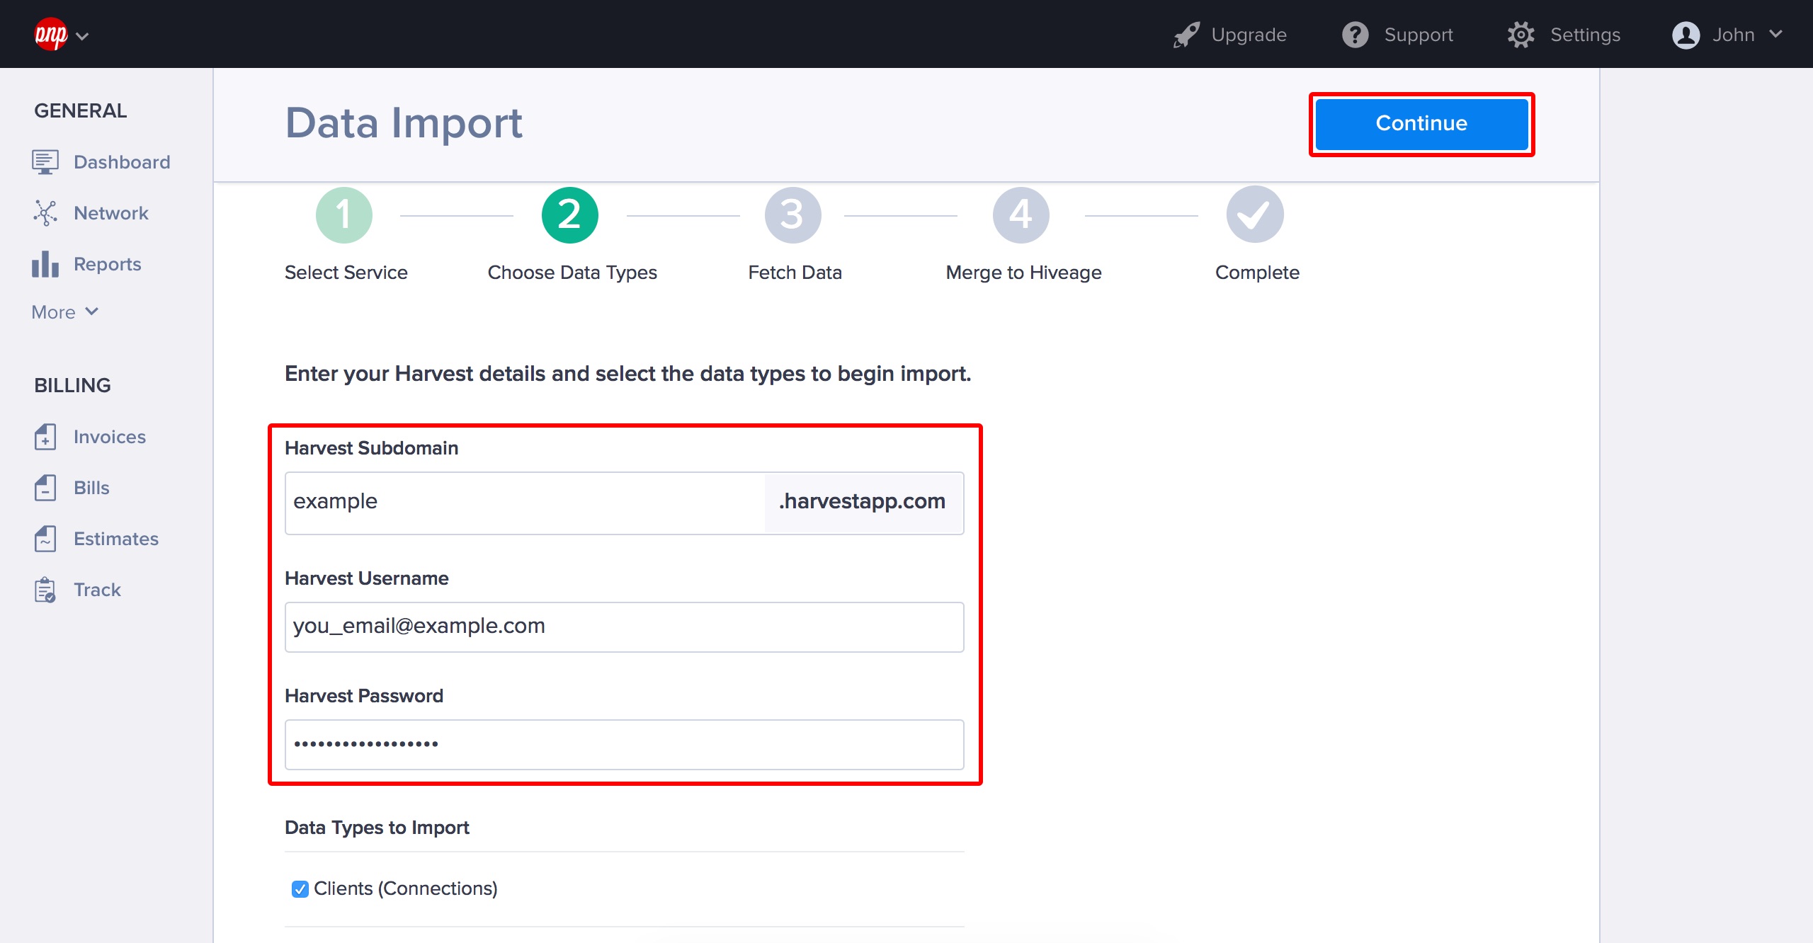Viewport: 1813px width, 943px height.
Task: Click the Invoices document icon
Action: point(45,437)
